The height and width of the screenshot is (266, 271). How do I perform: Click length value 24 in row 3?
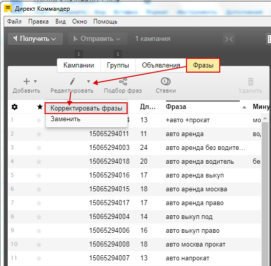coord(144,148)
